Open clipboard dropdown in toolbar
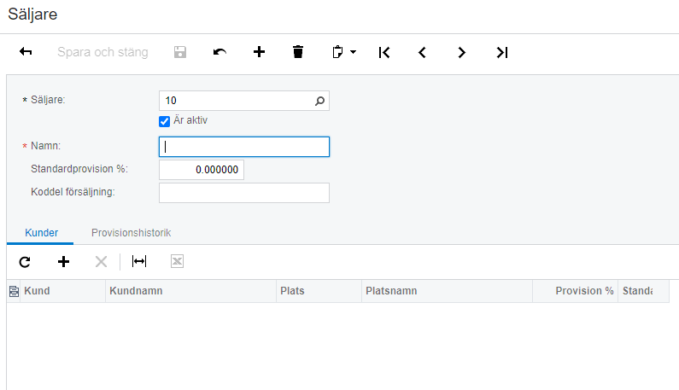Image resolution: width=679 pixels, height=390 pixels. coord(343,52)
